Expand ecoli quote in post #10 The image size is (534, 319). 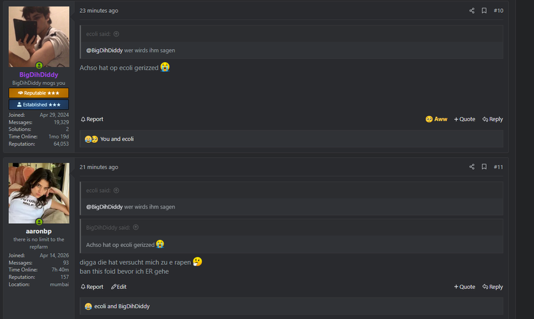116,34
